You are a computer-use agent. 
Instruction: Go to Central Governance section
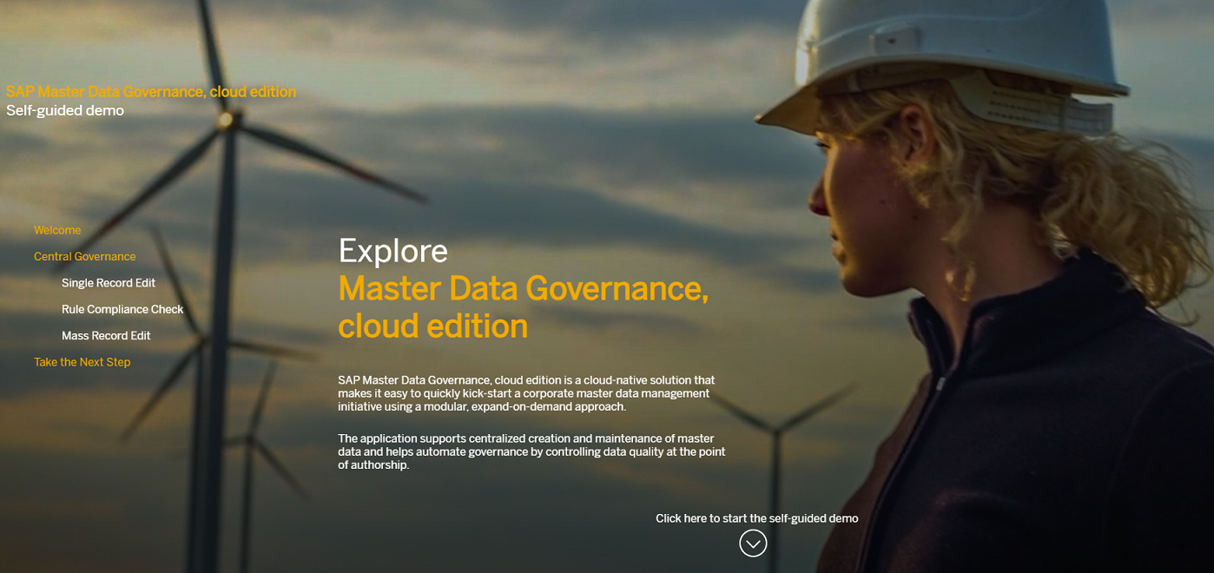[85, 256]
